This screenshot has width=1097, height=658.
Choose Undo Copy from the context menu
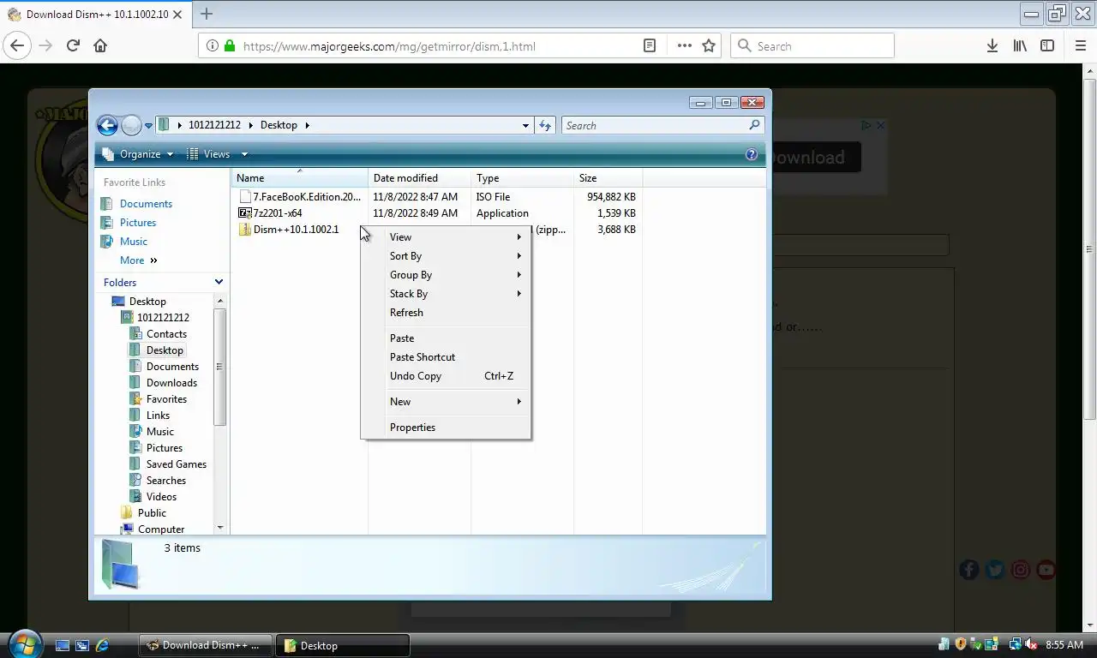(446, 376)
